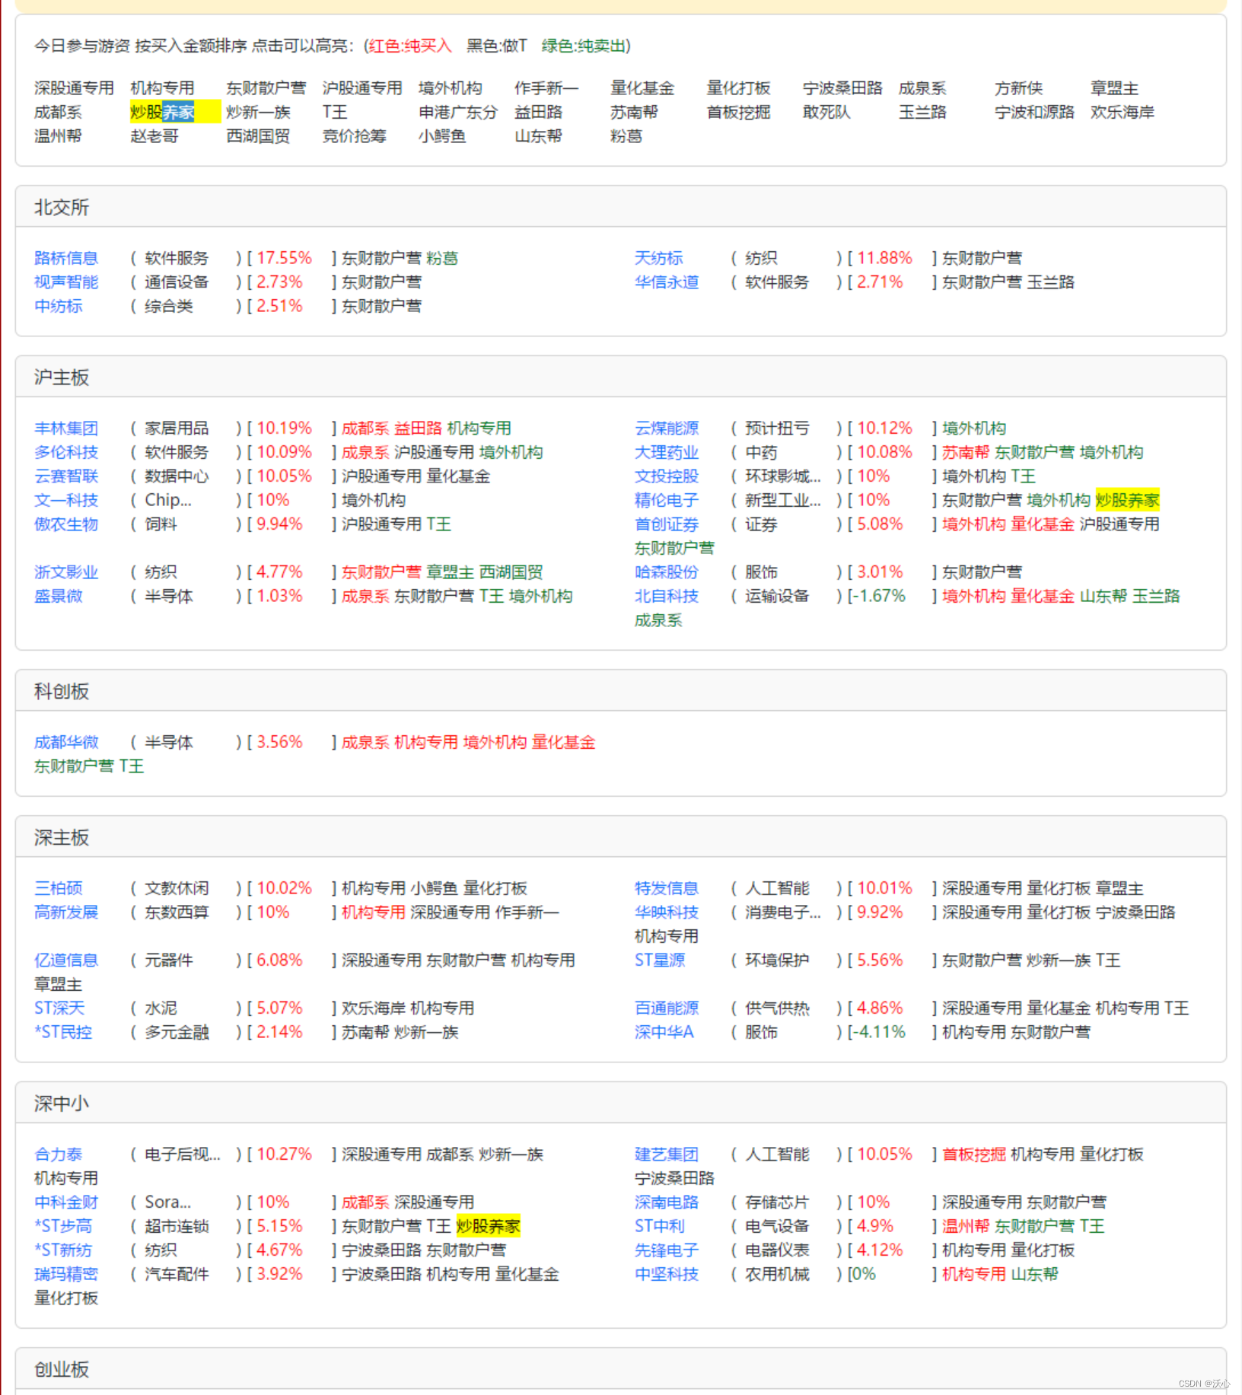Open the 合力泰 stock link
Image resolution: width=1242 pixels, height=1395 pixels.
coord(59,1155)
